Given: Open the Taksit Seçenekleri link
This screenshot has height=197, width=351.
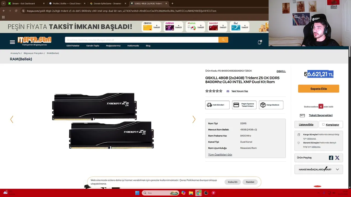Looking at the screenshot, I should coord(321,115).
